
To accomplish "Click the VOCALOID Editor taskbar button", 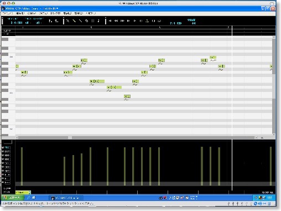I will click(x=66, y=198).
